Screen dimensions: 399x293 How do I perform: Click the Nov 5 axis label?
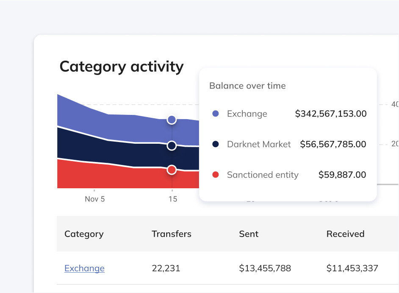click(x=94, y=199)
